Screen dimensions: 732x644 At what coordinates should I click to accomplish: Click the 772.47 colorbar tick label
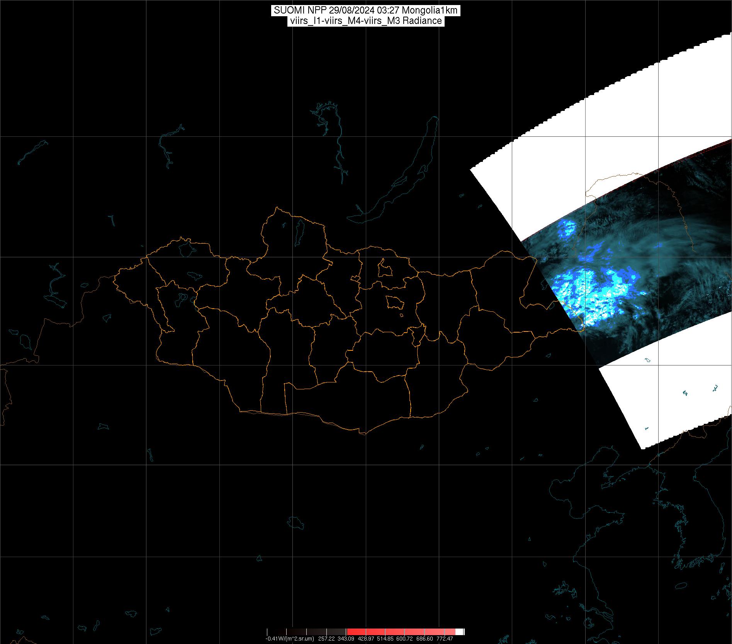pos(445,639)
